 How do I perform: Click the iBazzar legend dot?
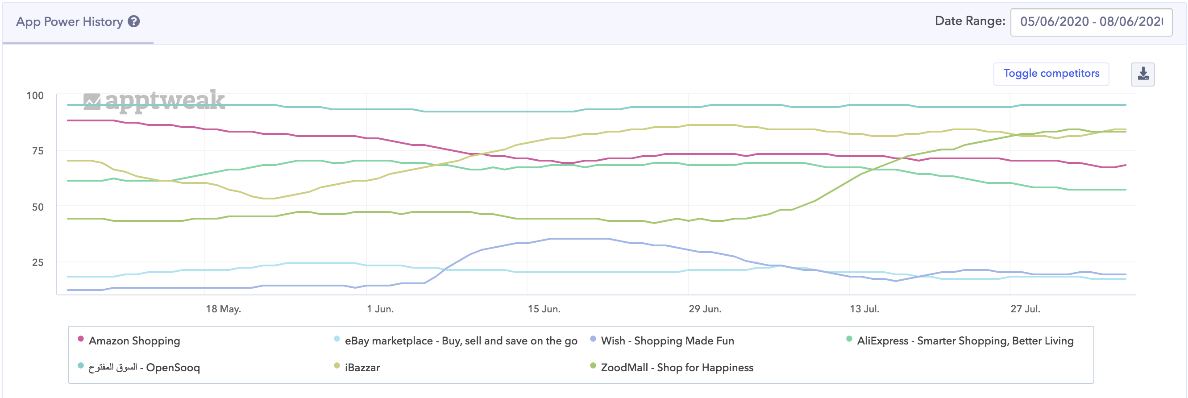click(337, 368)
